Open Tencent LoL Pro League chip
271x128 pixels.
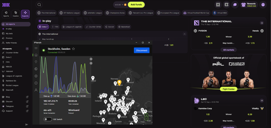pyautogui.click(x=141, y=13)
